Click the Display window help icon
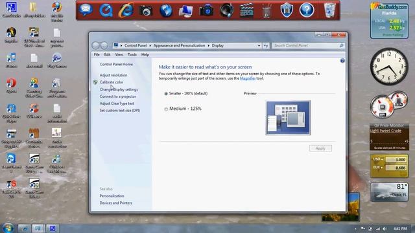The width and height of the screenshot is (415, 233). click(342, 61)
